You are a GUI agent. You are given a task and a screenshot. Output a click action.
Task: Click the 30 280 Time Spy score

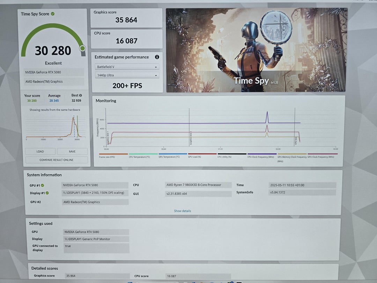coord(53,51)
